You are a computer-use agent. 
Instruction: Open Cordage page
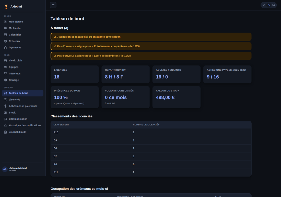[23, 80]
